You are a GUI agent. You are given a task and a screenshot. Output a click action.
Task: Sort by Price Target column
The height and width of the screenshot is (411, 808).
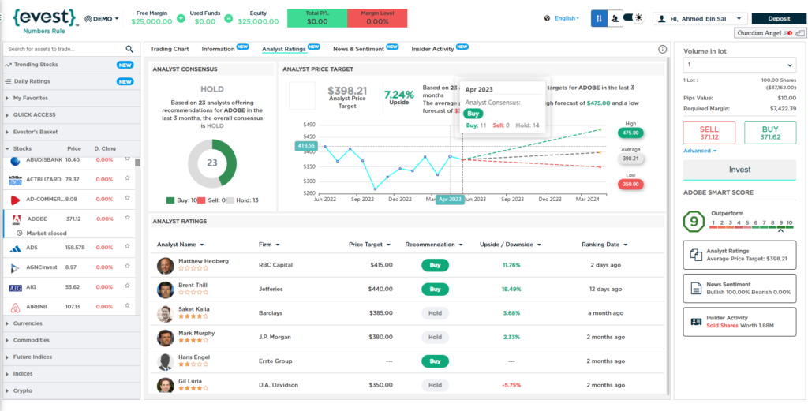(x=369, y=245)
